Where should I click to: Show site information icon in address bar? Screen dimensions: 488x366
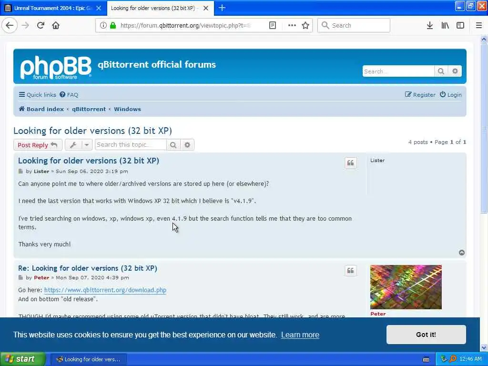(x=103, y=25)
